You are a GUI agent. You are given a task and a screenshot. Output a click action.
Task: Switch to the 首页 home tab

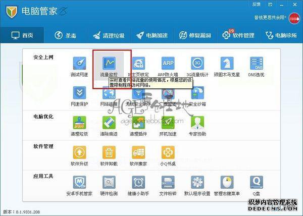22,35
